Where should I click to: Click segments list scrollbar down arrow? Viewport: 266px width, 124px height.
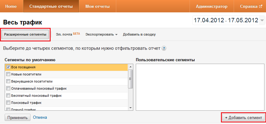tap(131, 108)
